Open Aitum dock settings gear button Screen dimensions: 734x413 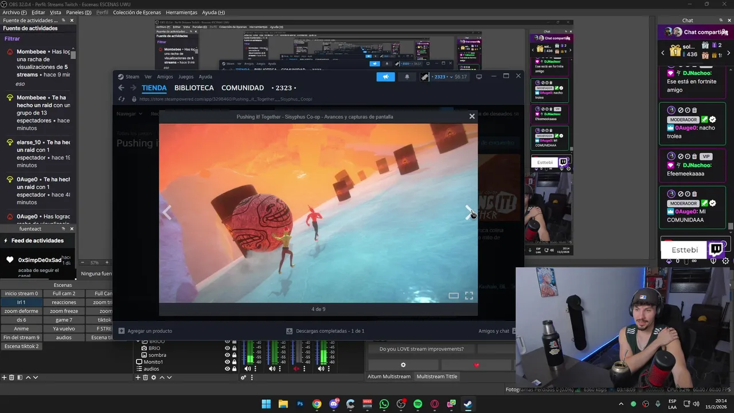click(403, 365)
